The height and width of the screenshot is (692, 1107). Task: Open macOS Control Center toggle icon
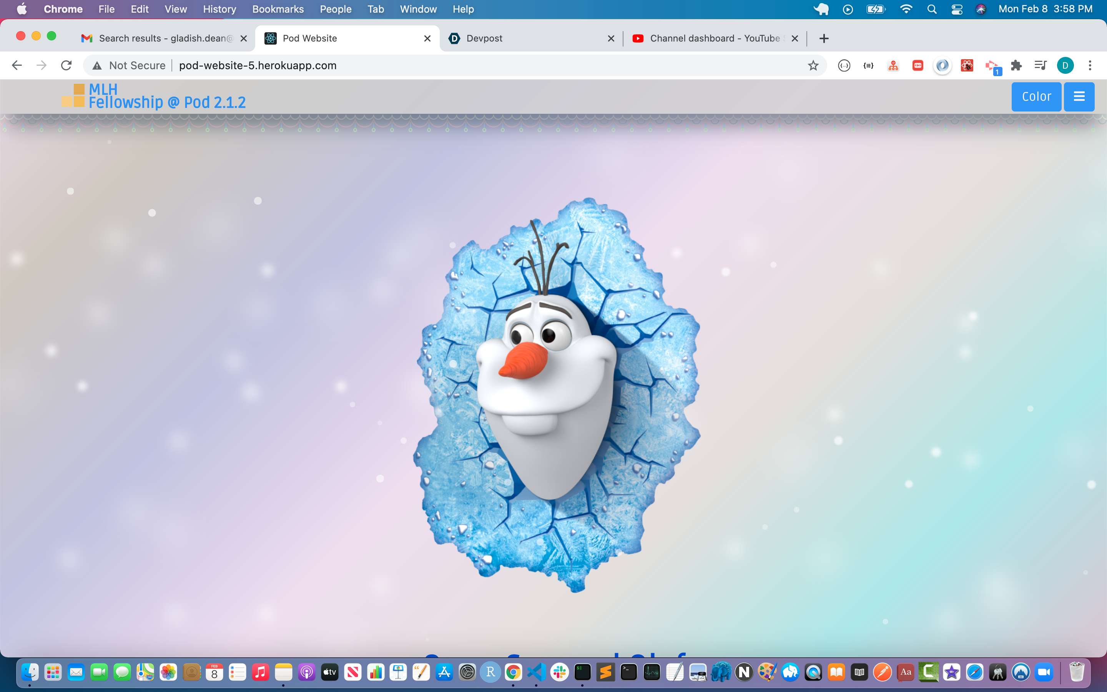point(956,9)
